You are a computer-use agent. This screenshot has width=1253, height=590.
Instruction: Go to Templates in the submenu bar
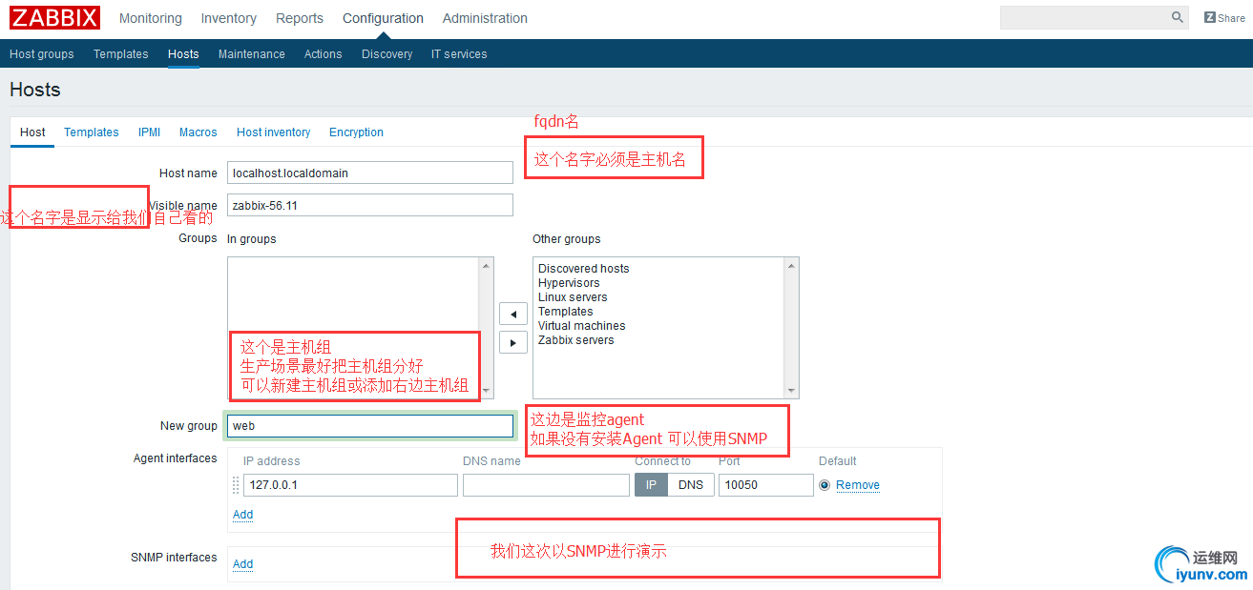(x=121, y=54)
